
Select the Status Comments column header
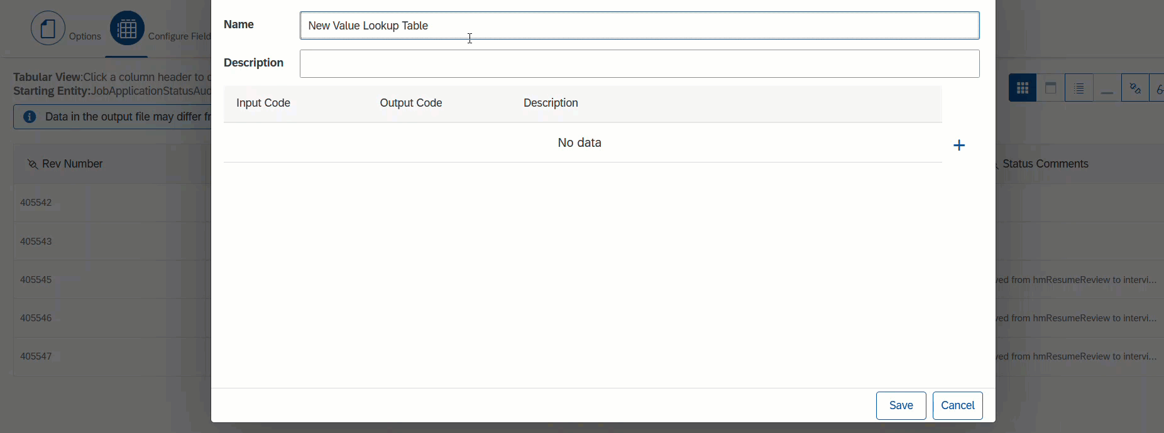pyautogui.click(x=1045, y=164)
